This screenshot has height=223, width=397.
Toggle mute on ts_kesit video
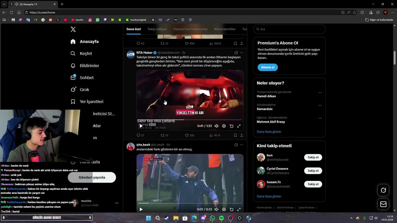point(216,209)
